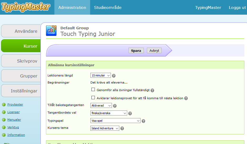The image size is (247, 144).
Task: Open the Kursens tema Island Adventure dropdown
Action: [x=105, y=128]
